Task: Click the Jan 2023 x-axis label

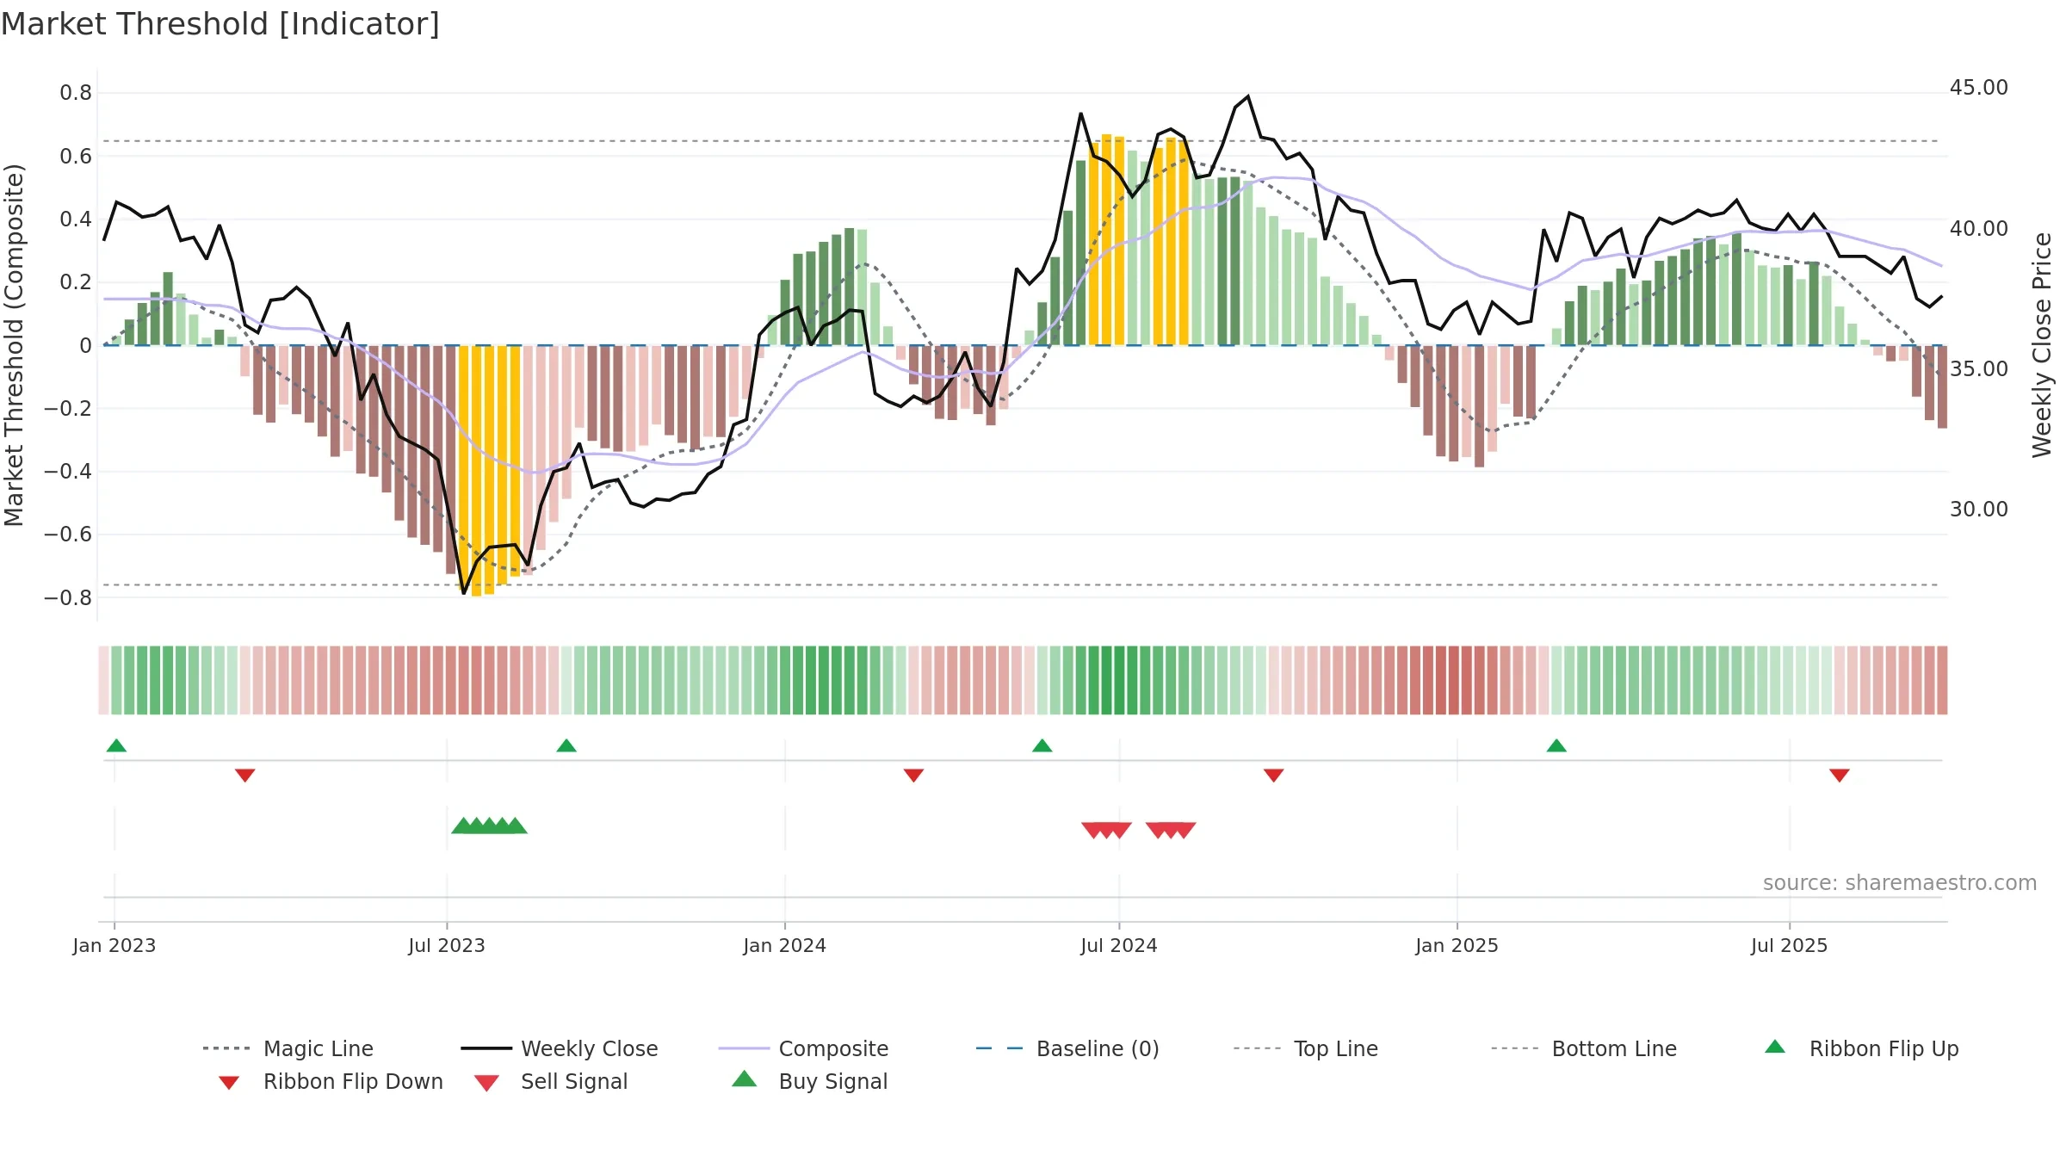Action: point(114,946)
